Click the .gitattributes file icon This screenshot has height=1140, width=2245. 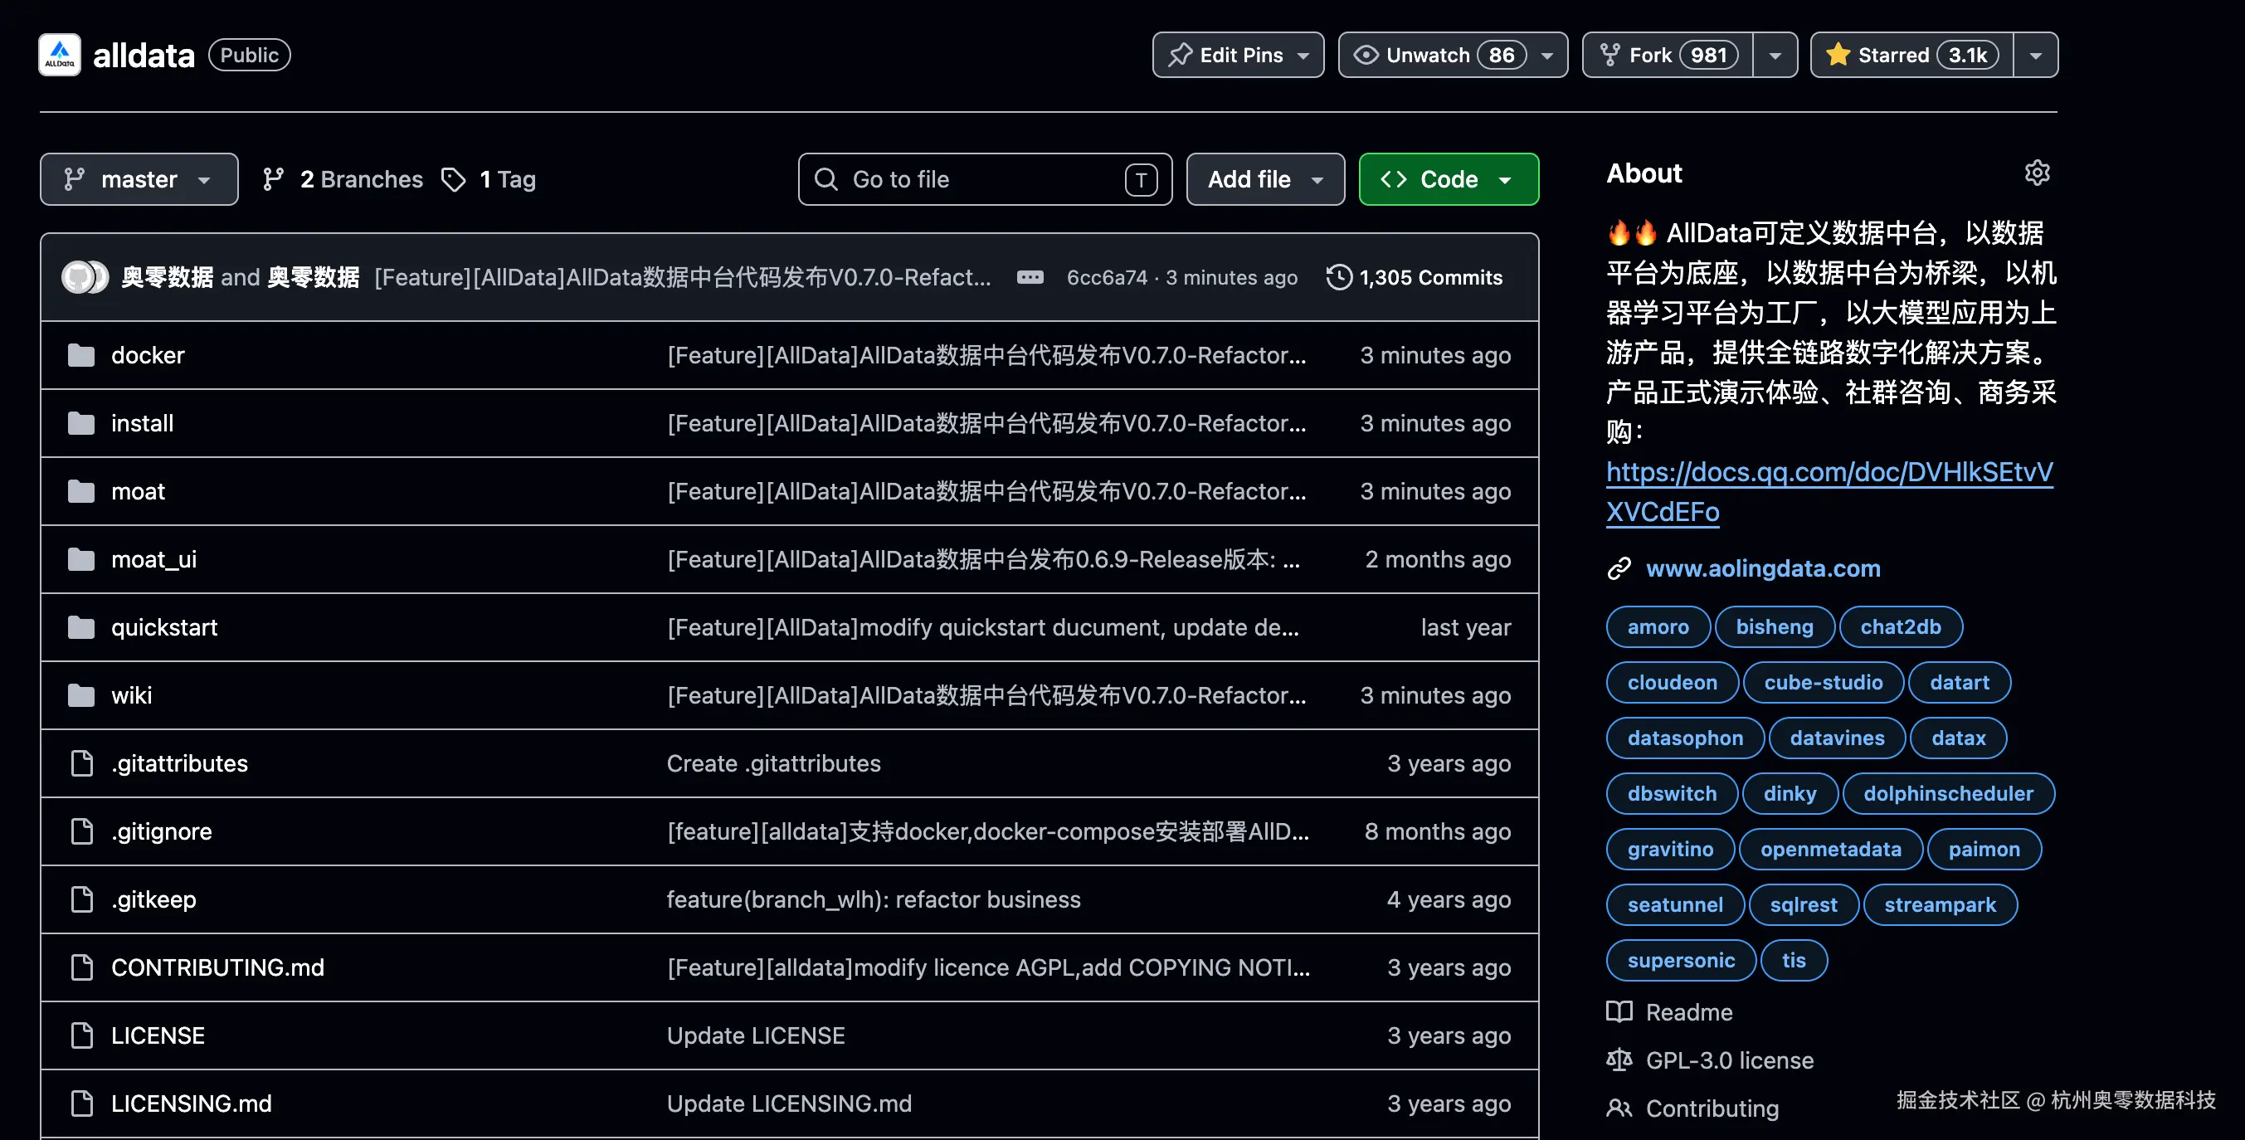[82, 762]
